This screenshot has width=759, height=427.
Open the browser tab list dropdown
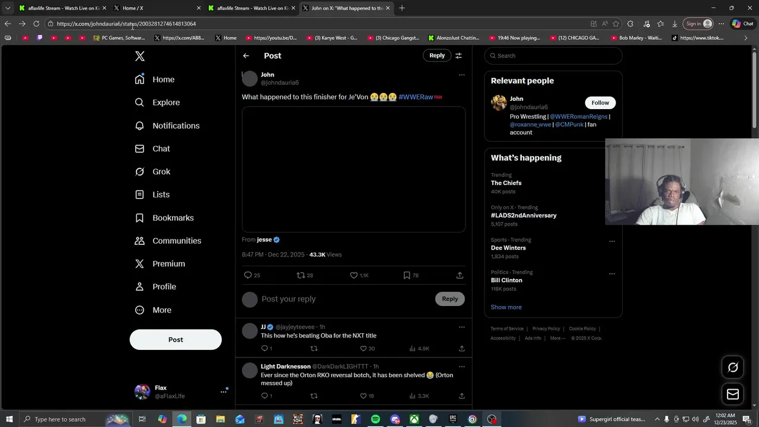7,8
